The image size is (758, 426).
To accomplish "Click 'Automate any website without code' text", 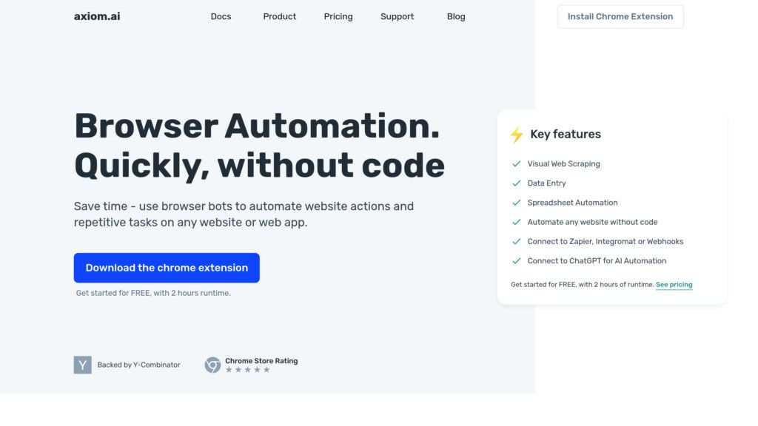I will point(593,222).
